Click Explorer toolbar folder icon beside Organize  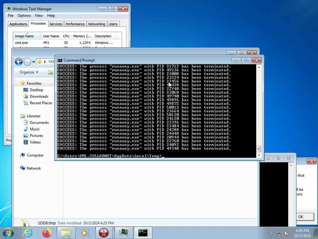pyautogui.click(x=50, y=72)
